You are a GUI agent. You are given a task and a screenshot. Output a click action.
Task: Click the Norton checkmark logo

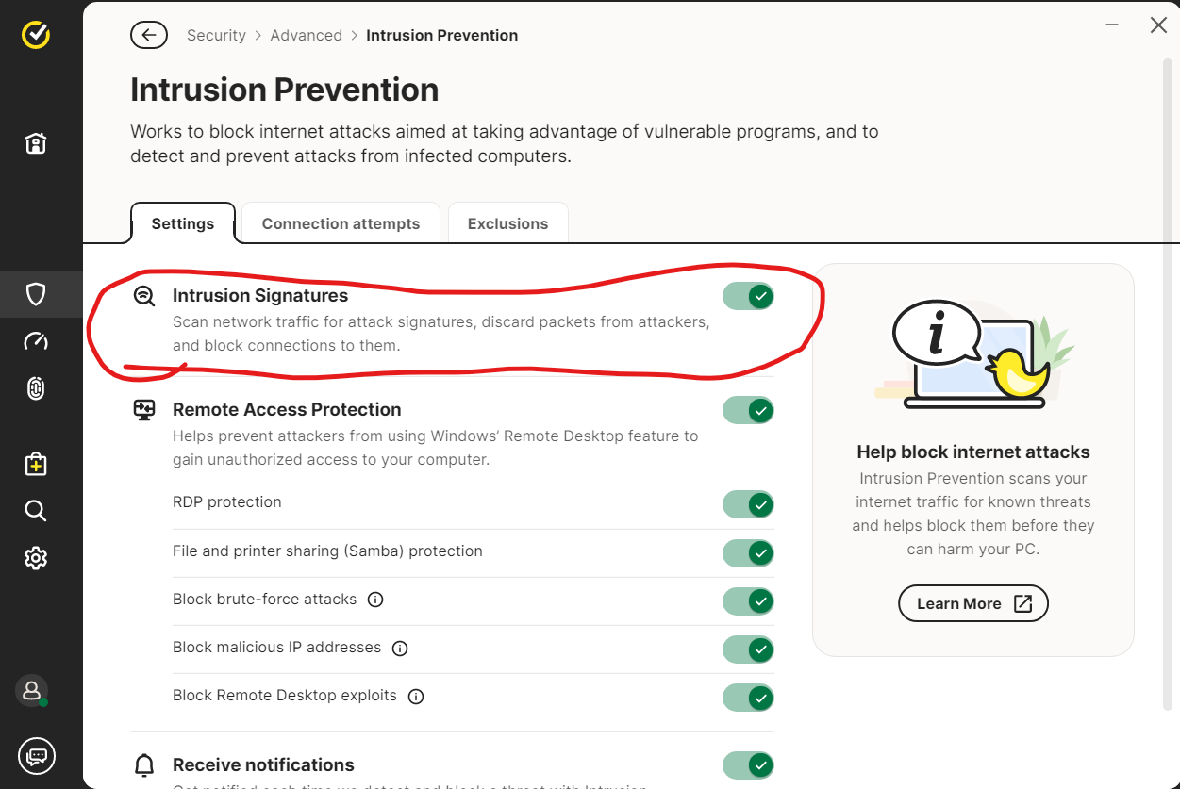[x=36, y=36]
